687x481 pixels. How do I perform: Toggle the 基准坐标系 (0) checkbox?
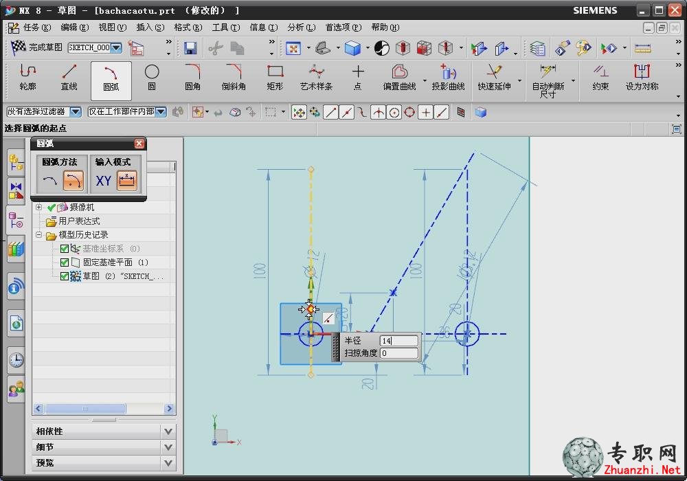(64, 249)
